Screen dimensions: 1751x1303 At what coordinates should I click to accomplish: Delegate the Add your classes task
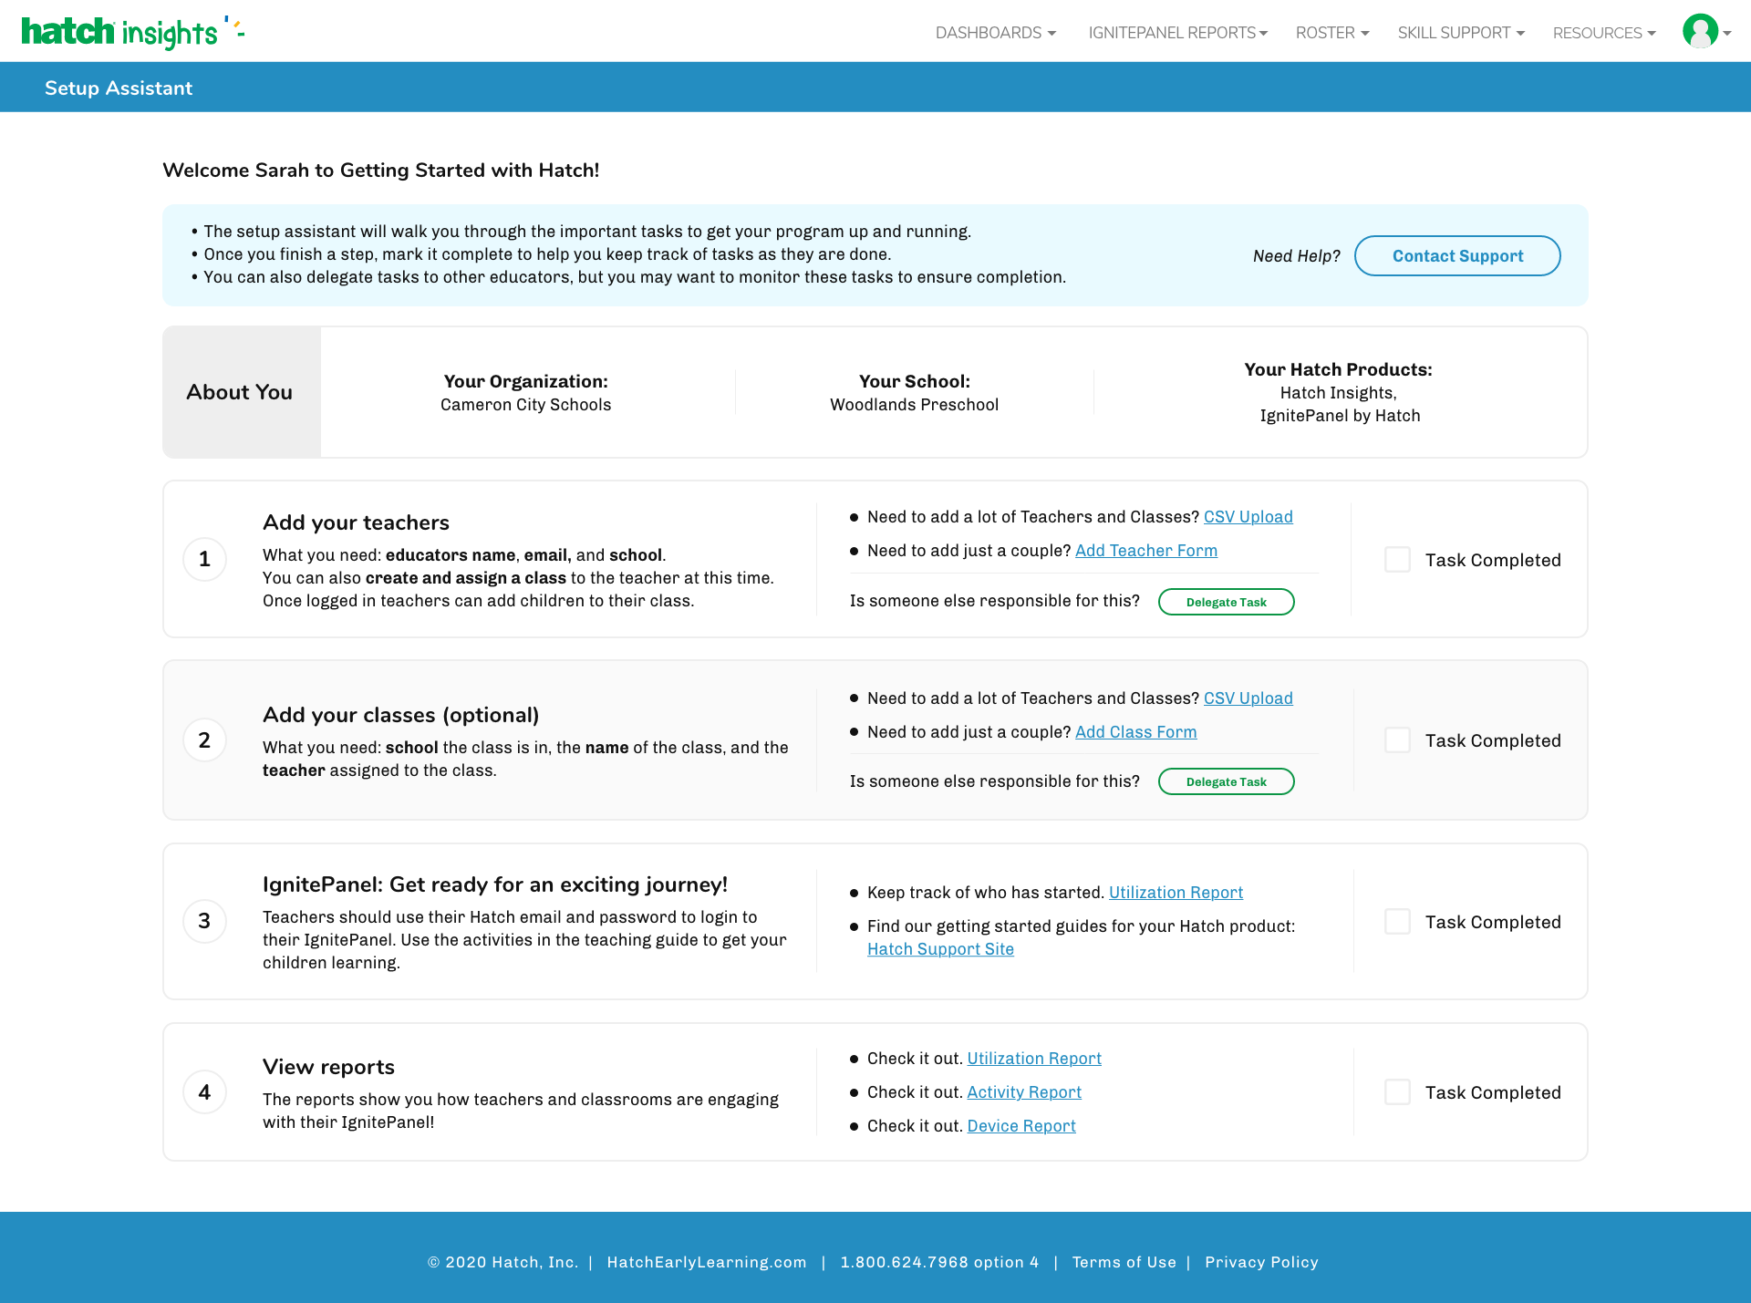(1227, 781)
